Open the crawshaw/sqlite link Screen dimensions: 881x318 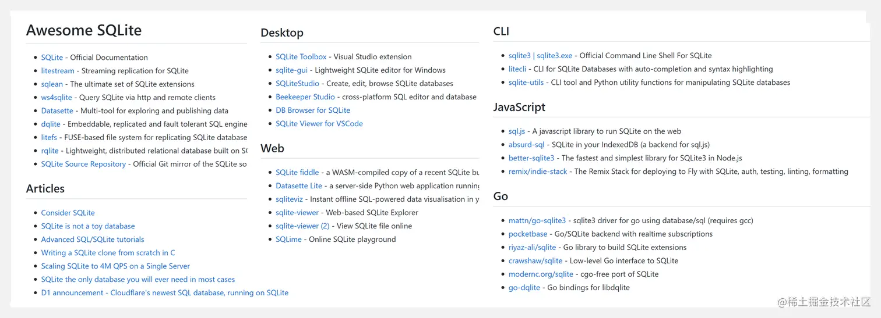pos(535,261)
